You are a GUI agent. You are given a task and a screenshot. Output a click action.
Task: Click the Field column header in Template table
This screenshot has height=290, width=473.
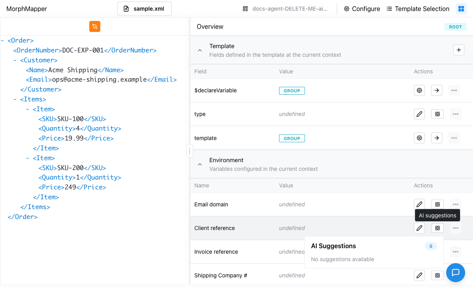click(200, 71)
